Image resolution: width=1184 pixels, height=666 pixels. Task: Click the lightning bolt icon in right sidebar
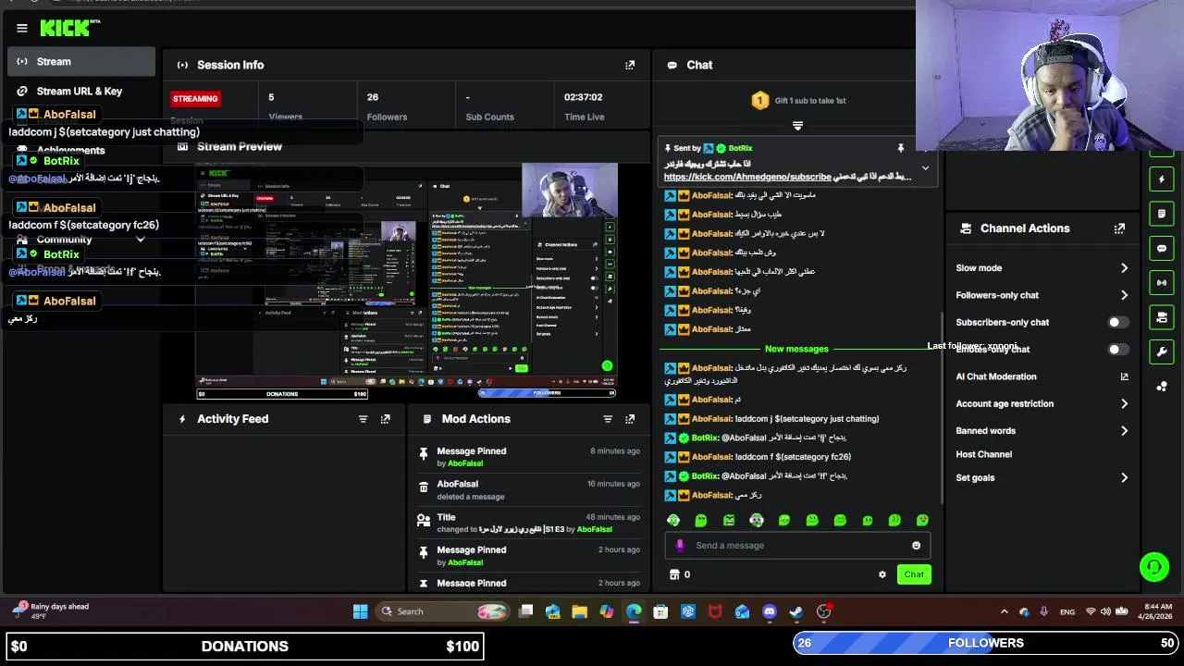click(x=1162, y=179)
